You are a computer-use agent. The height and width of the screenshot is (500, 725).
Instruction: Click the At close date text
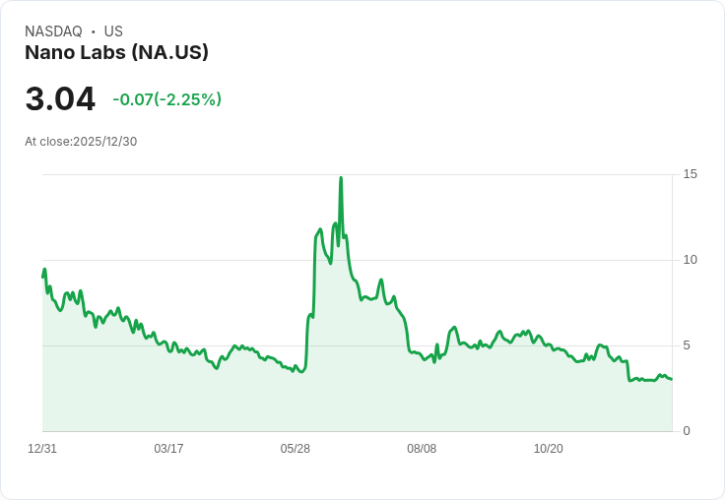click(x=81, y=142)
